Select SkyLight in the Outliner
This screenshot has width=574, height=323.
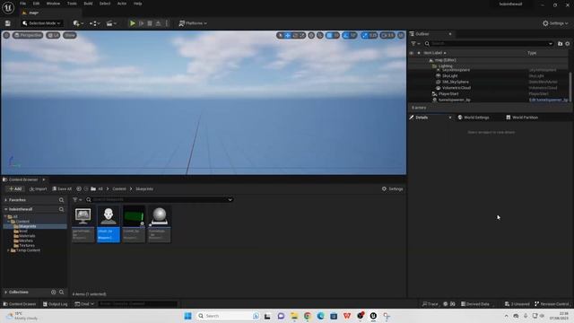click(x=450, y=75)
